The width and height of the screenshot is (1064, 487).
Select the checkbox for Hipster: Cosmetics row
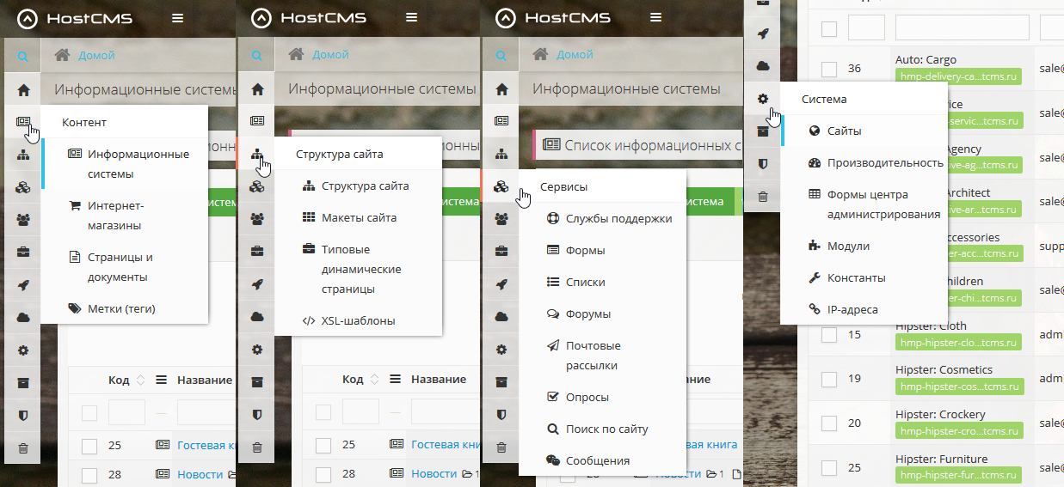pos(829,379)
